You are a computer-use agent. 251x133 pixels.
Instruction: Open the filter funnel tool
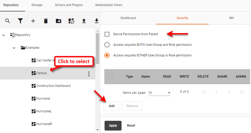(20, 21)
